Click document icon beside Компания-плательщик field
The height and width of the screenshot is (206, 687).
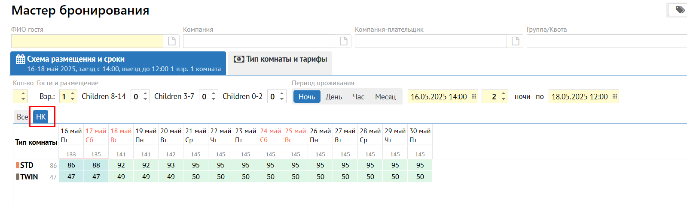[515, 41]
